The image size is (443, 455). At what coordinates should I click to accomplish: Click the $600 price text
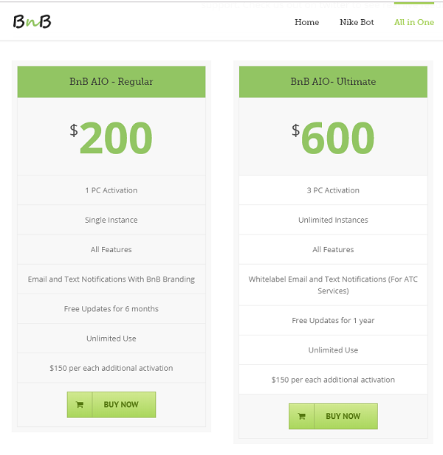click(333, 137)
